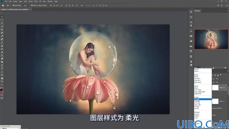This screenshot has width=229, height=129.
Task: Choose Hard Light in the blend mode list
Action: pos(203,101)
